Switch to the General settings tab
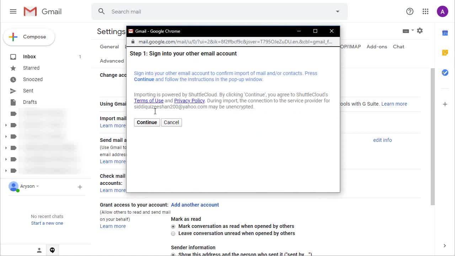 pyautogui.click(x=109, y=47)
